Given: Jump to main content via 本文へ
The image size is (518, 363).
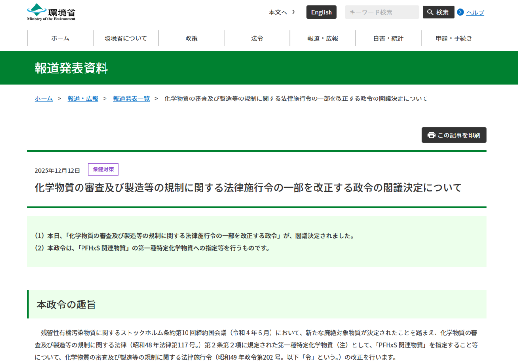Looking at the screenshot, I should [x=278, y=12].
